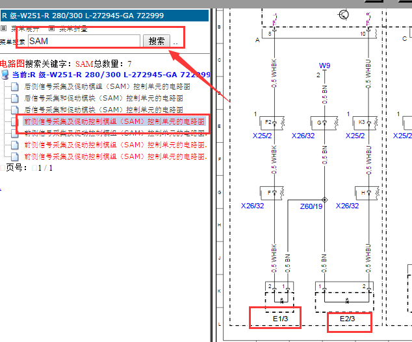412x342 pixels.
Task: Click the page number 1 / 1
Action: [45, 168]
